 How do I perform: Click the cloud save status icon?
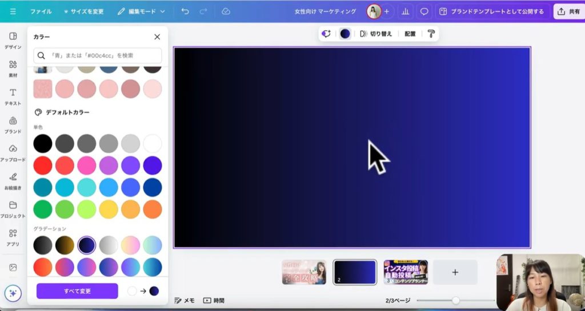(226, 11)
